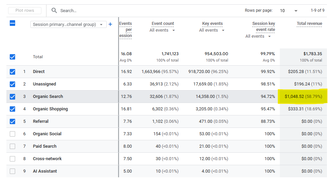Screen dimensions: 333x181
Task: Click the $1,783.35 total revenue value
Action: [x=312, y=54]
